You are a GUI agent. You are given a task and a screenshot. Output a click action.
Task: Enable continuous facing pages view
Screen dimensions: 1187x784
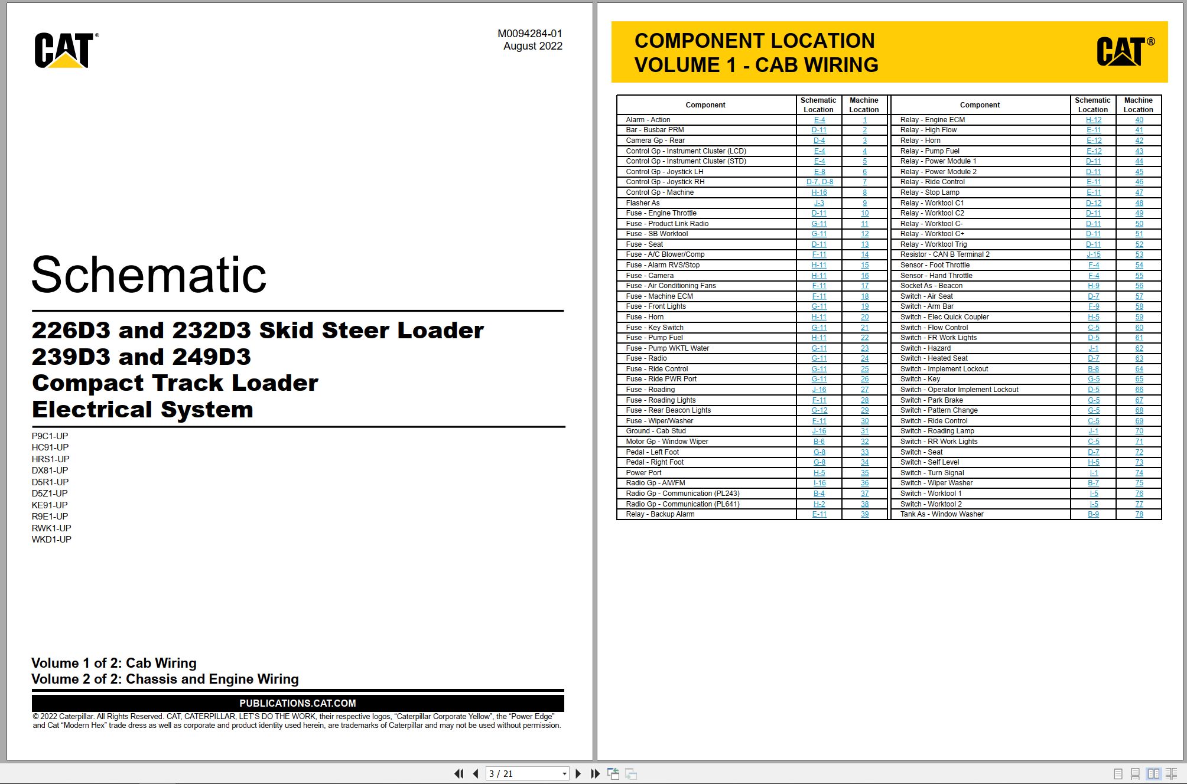tap(1171, 773)
